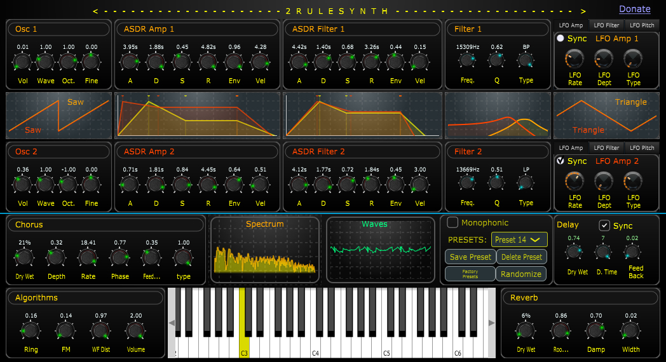Click the Reverb Damp knob
666x362 pixels.
(x=595, y=331)
